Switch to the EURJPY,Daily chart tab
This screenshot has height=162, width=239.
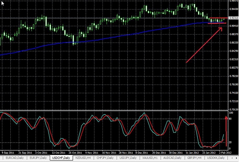tap(38, 158)
